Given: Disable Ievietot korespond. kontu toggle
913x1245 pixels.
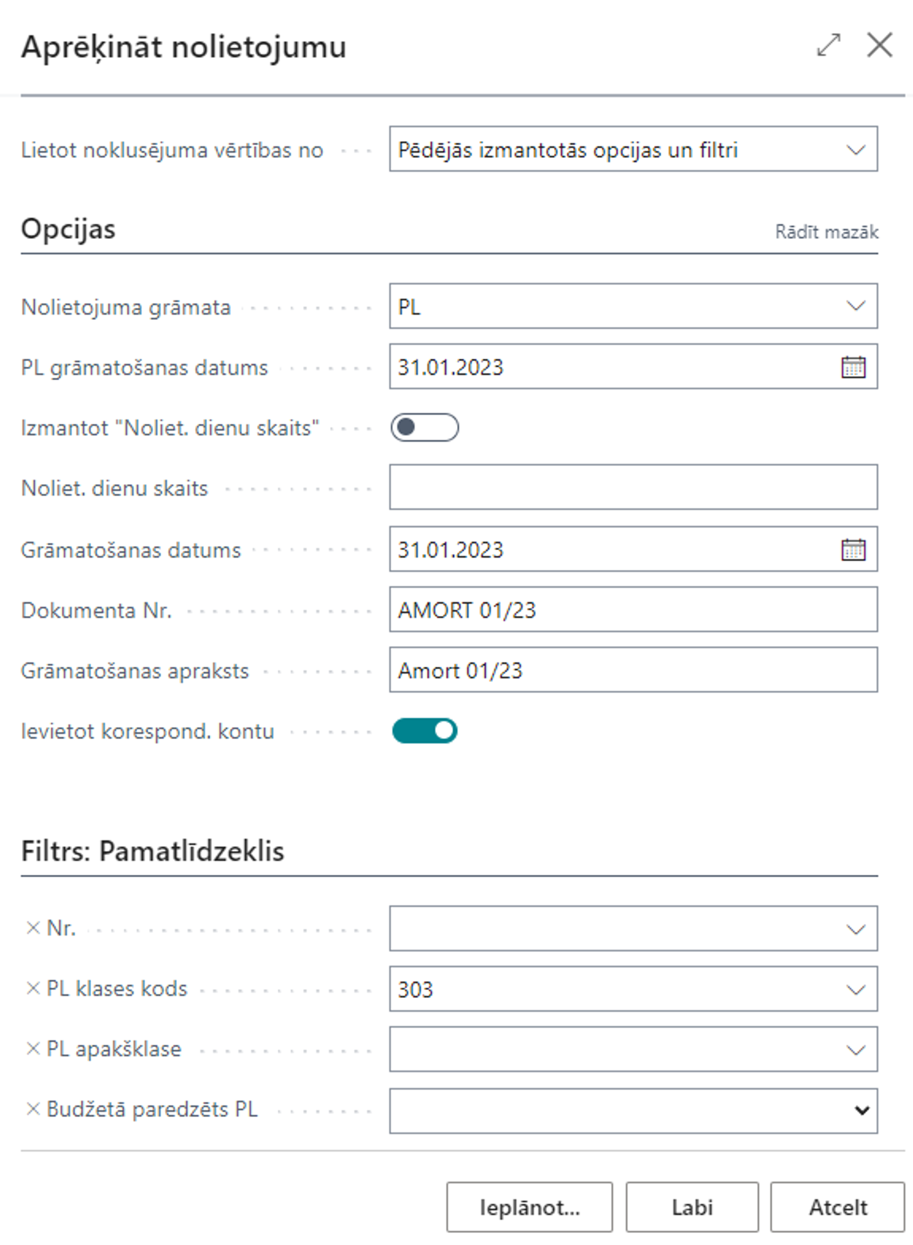Looking at the screenshot, I should click(x=425, y=730).
